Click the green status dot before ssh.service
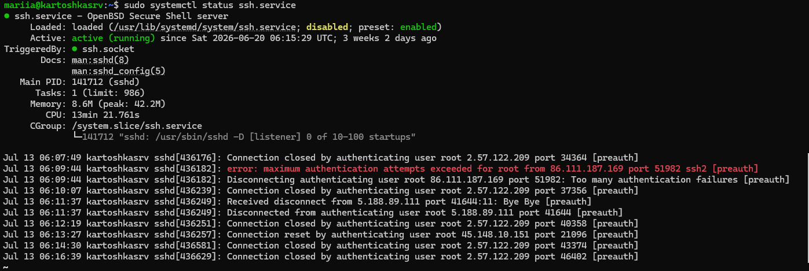 6,16
